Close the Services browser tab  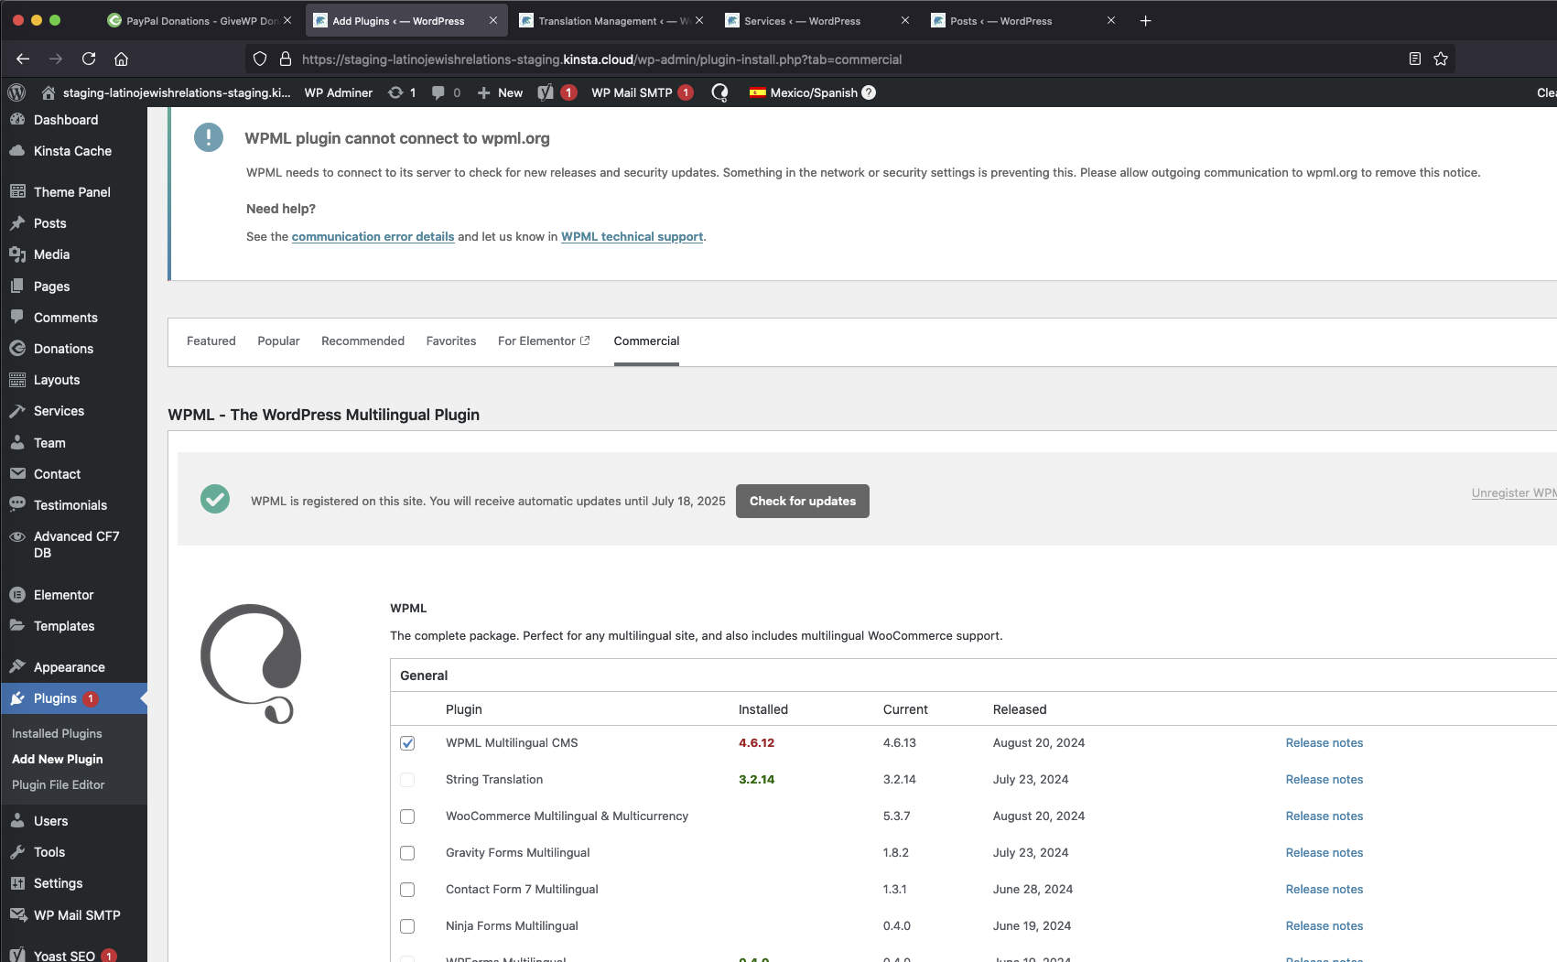(x=904, y=20)
